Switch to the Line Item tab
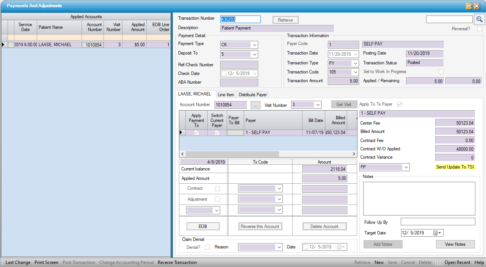Image resolution: width=486 pixels, height=267 pixels. tap(226, 95)
